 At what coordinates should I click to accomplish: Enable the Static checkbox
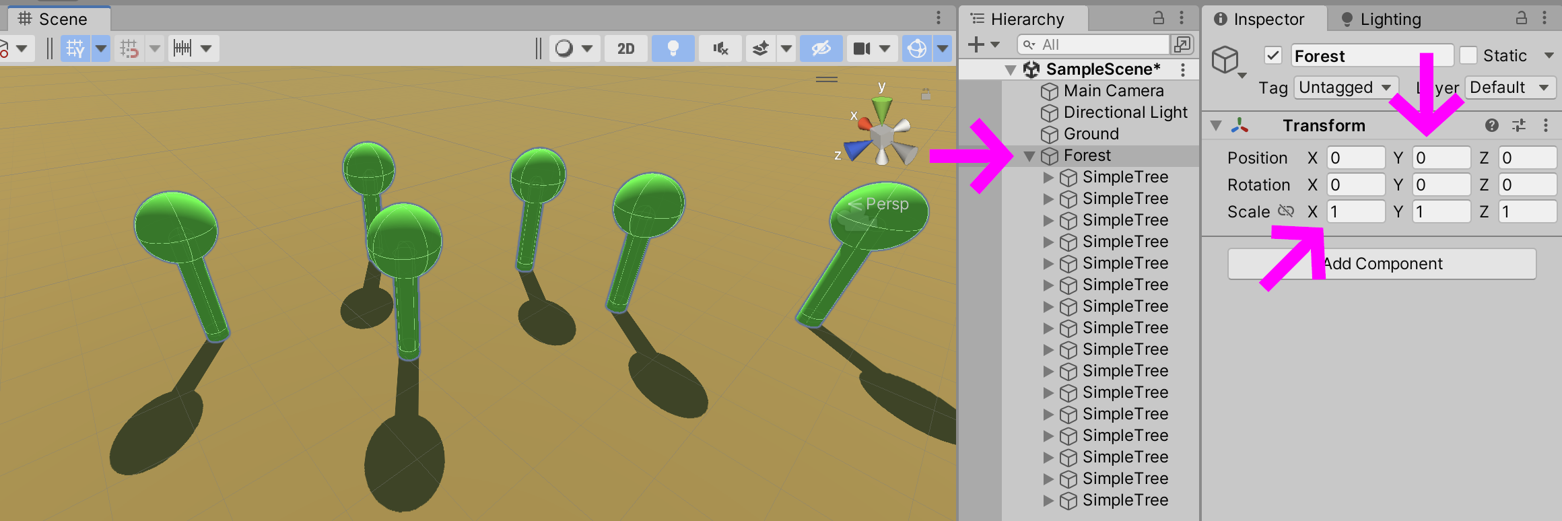pos(1468,55)
